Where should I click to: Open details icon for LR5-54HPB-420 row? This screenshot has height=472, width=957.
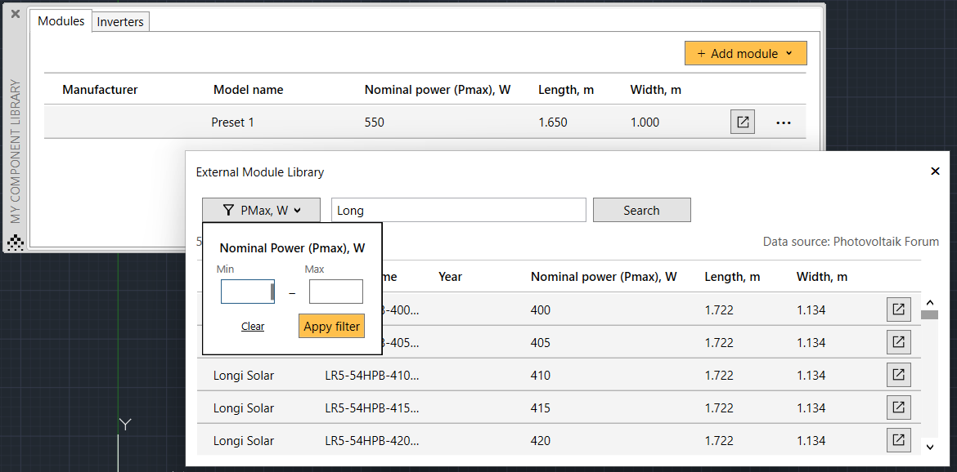(x=898, y=440)
